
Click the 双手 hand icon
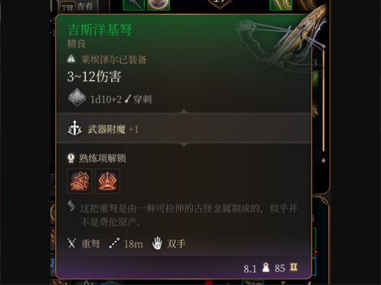pos(157,243)
